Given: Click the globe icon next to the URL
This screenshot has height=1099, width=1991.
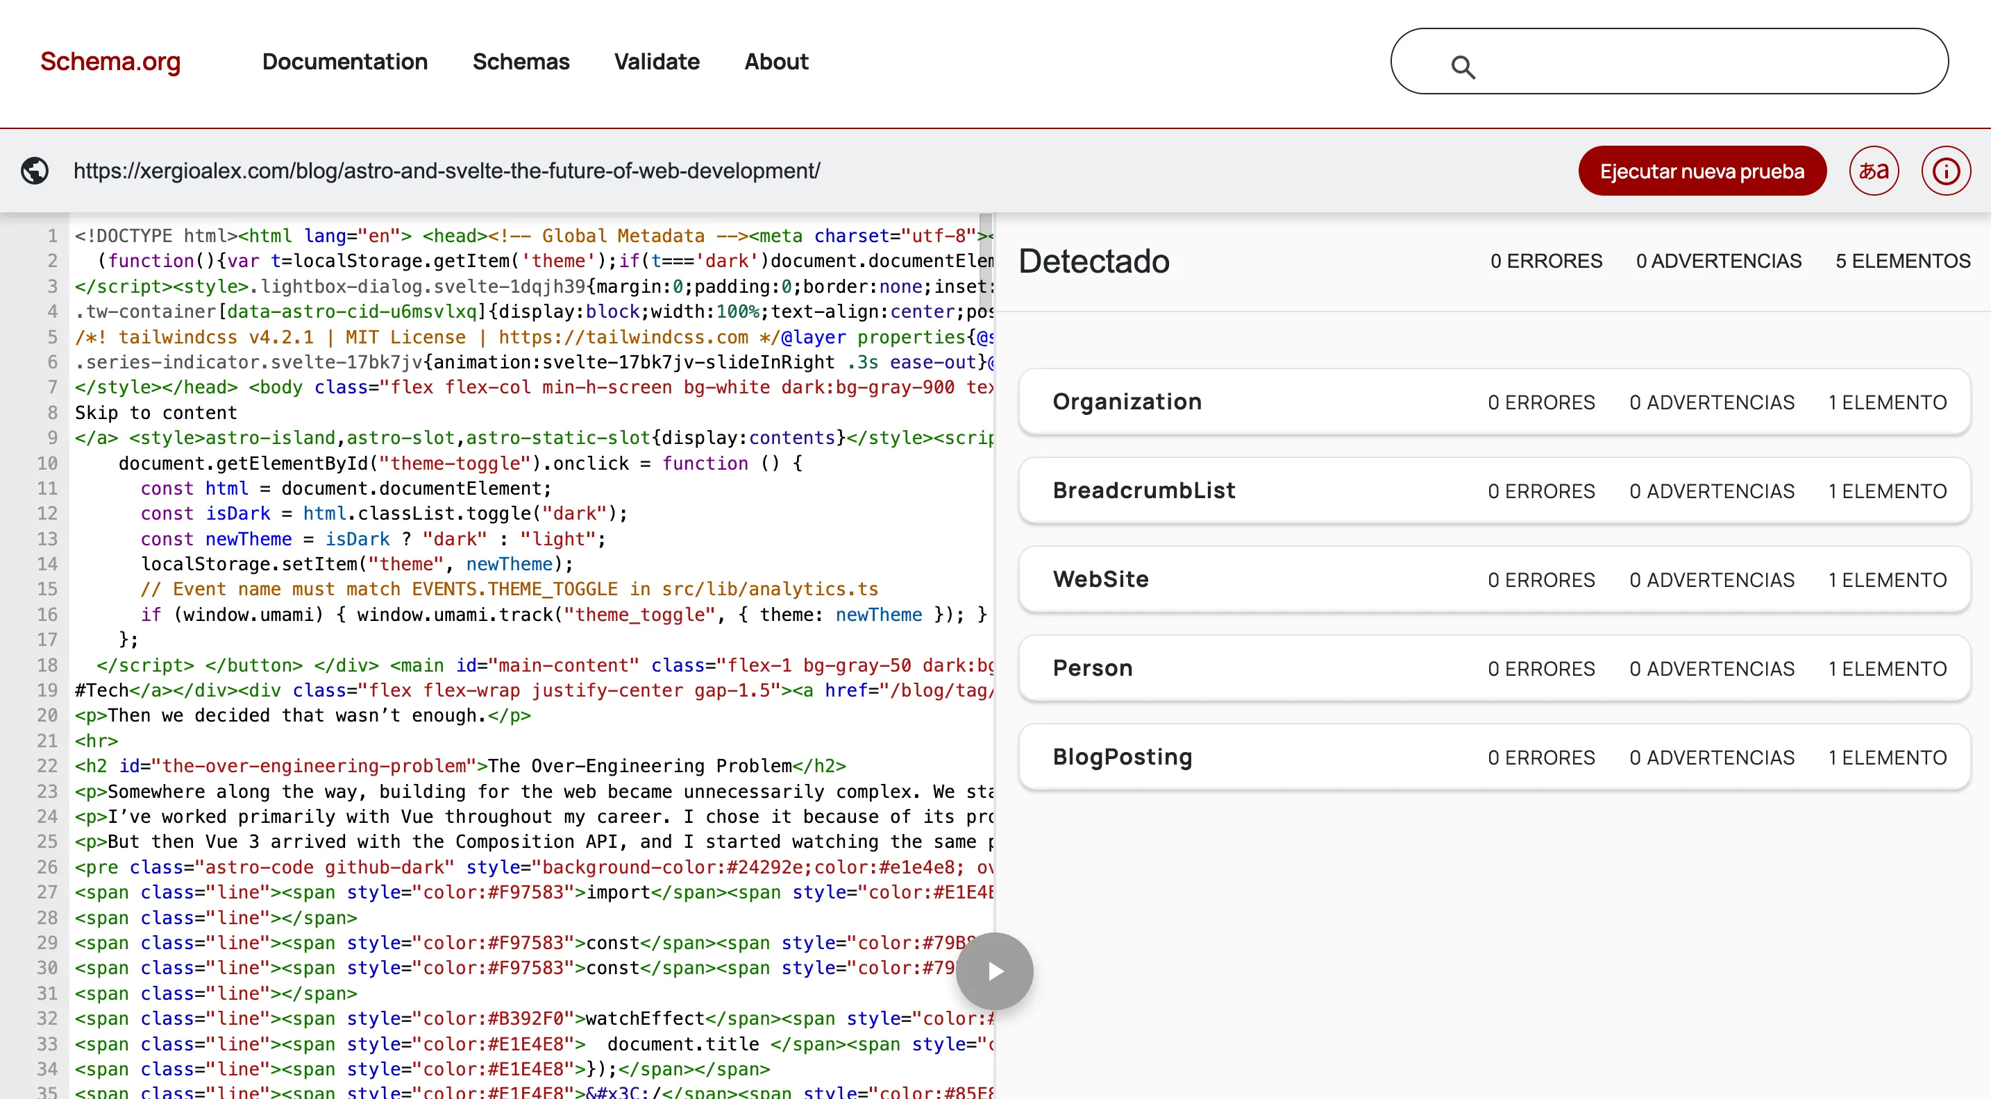Looking at the screenshot, I should 35,171.
